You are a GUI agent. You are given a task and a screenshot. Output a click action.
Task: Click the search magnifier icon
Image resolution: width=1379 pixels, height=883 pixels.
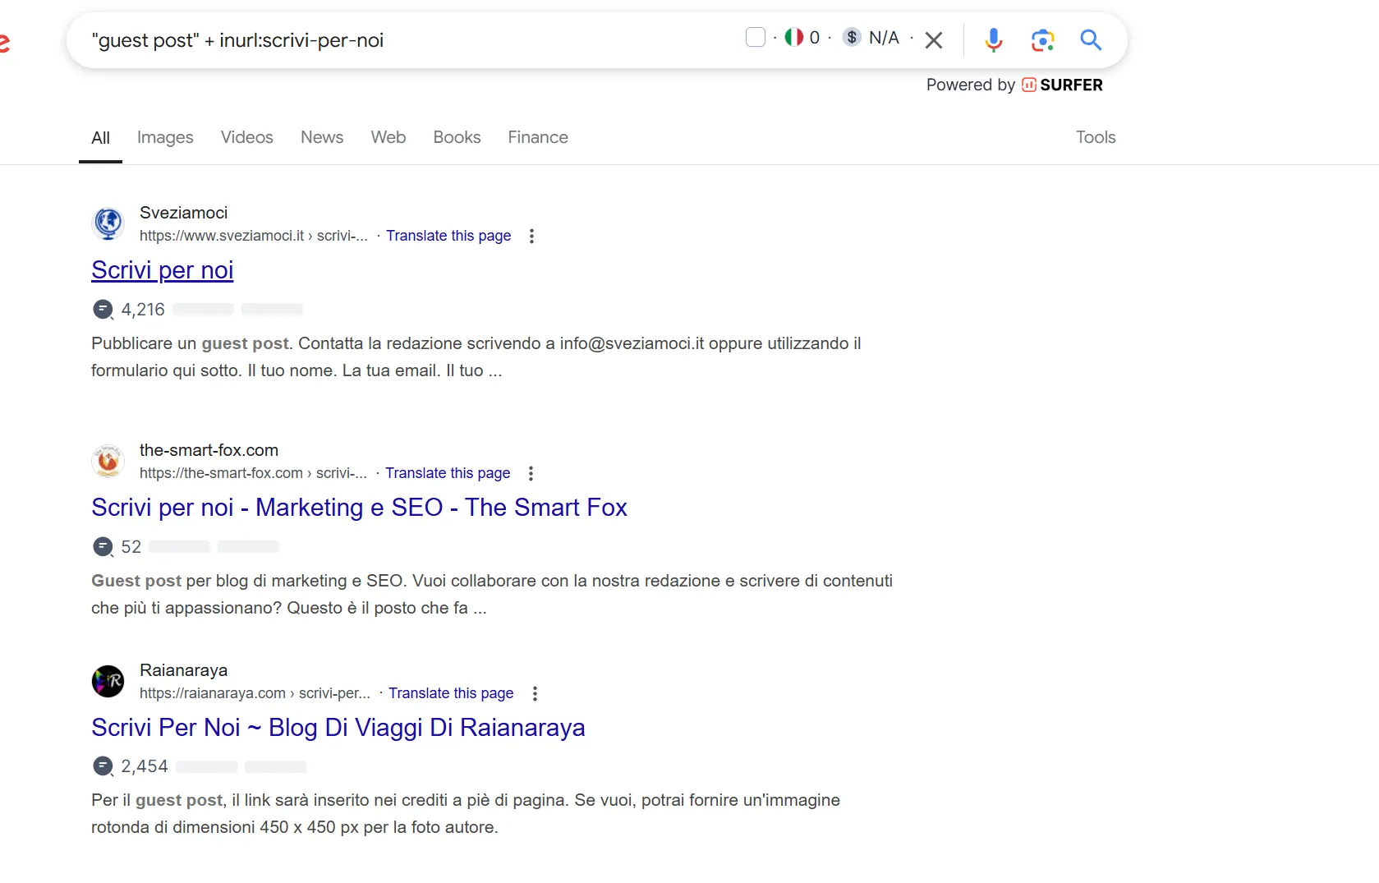click(1090, 39)
